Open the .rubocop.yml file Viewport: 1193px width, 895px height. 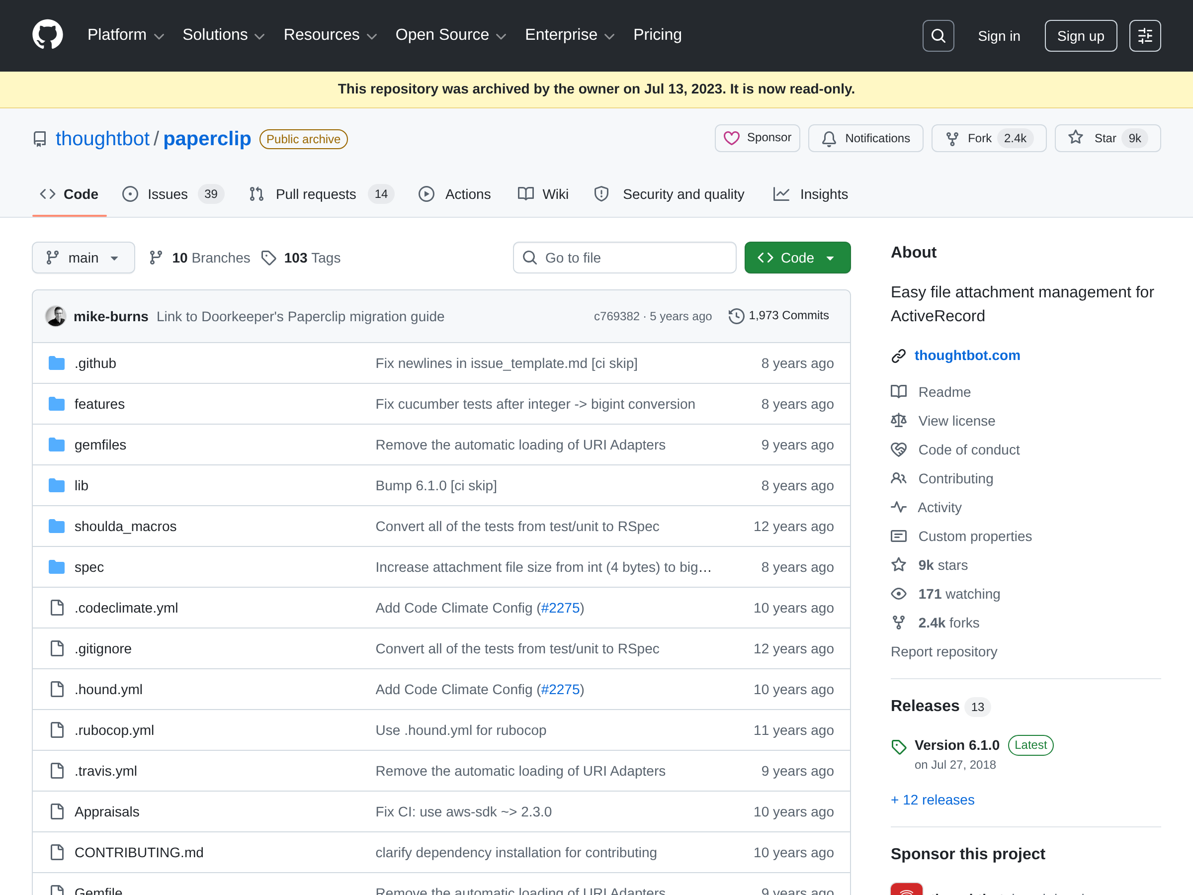pyautogui.click(x=114, y=730)
